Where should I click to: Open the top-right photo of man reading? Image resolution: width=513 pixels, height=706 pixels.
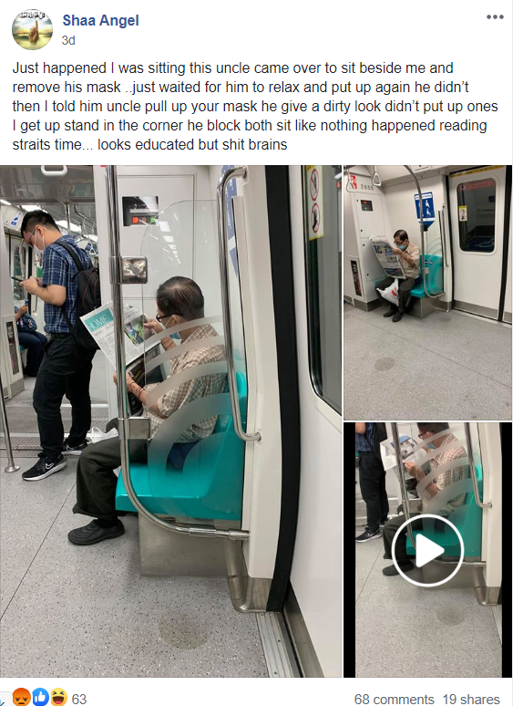[427, 293]
